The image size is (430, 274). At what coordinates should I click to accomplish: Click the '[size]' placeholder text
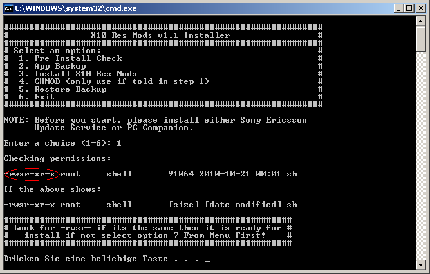(183, 205)
